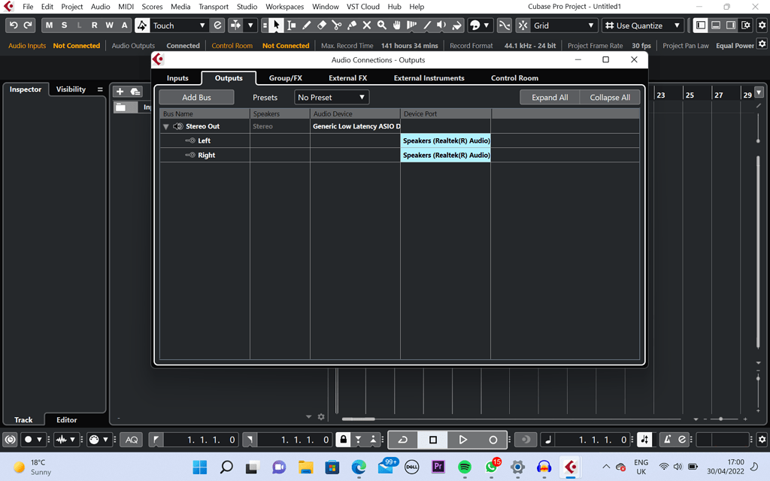Click the Add Bus button

(196, 97)
